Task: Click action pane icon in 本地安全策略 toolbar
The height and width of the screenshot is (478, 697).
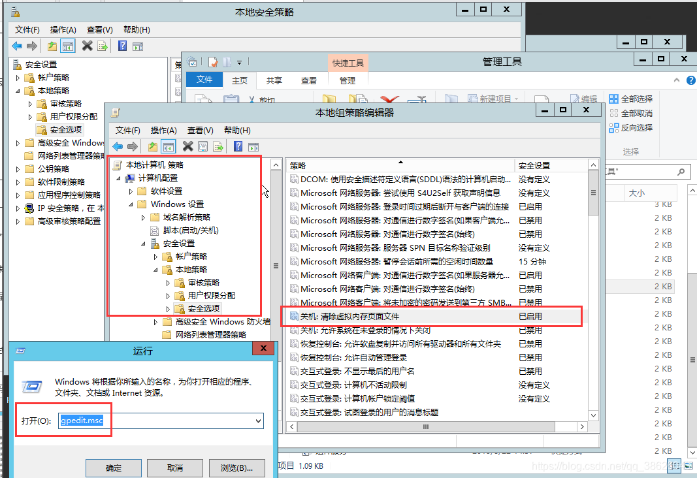Action: click(138, 46)
